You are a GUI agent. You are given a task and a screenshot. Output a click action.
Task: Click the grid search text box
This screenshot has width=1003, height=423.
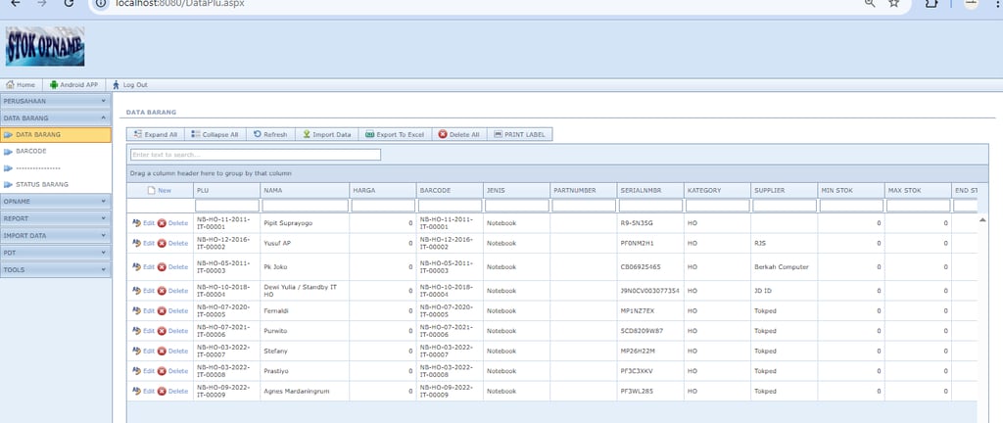[x=255, y=155]
